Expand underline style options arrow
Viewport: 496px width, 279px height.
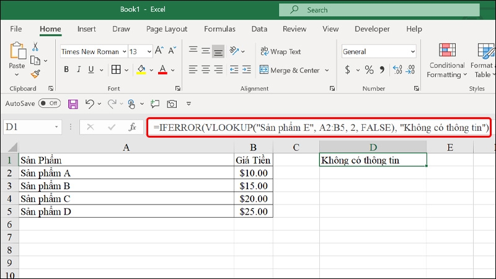click(101, 70)
